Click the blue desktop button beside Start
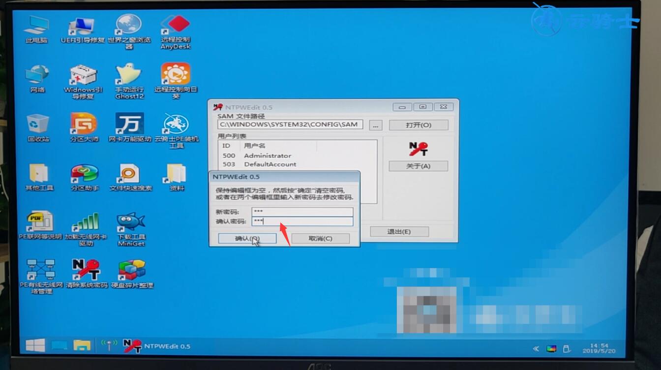Viewport: 661px width, 370px height. coord(59,345)
